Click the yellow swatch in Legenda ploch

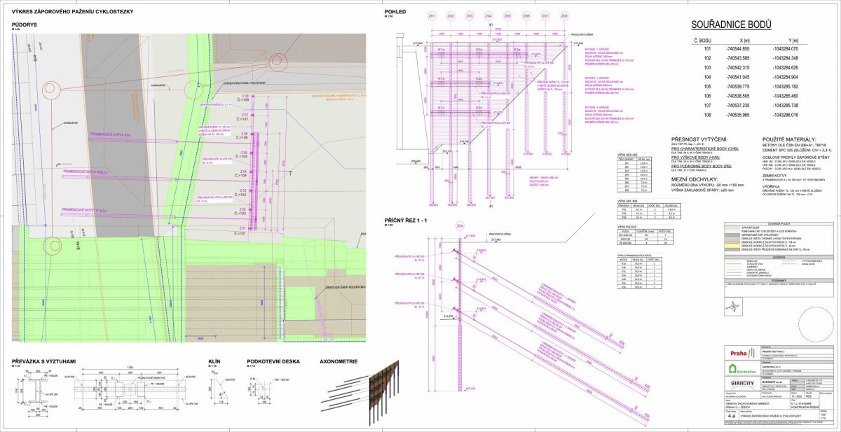[732, 246]
